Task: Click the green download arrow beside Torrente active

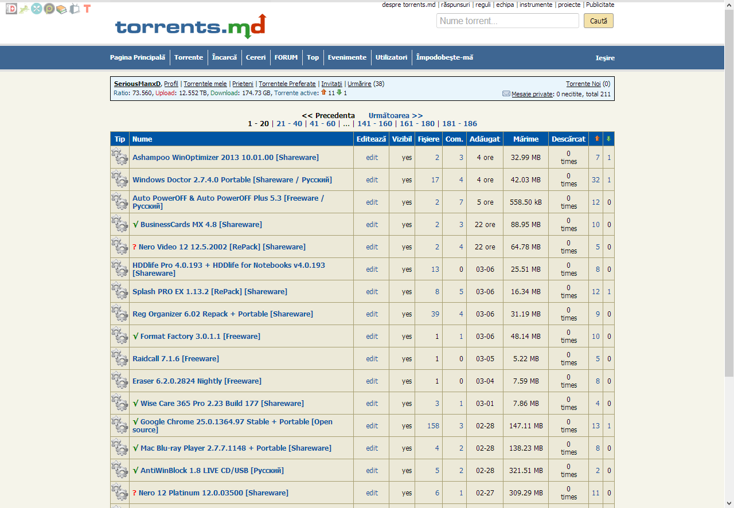Action: 339,92
